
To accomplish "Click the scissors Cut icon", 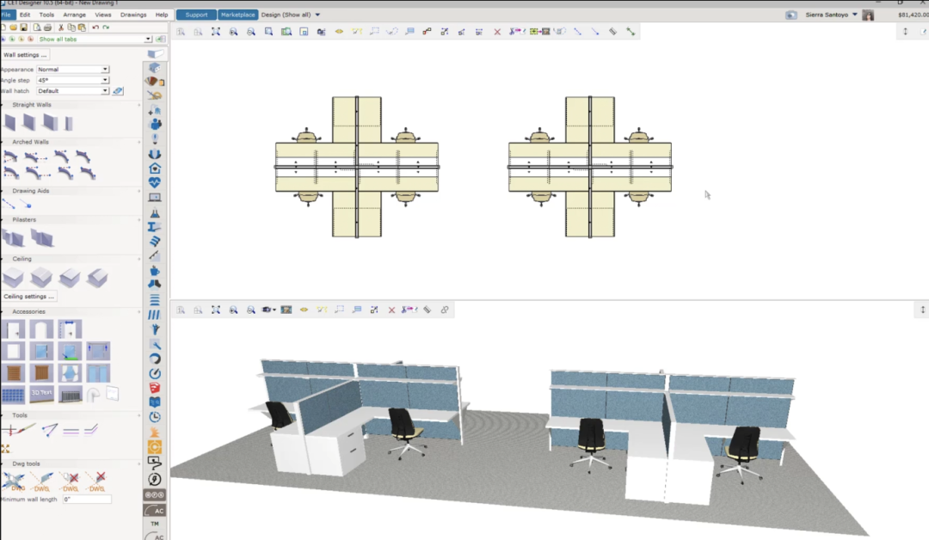I will (60, 28).
